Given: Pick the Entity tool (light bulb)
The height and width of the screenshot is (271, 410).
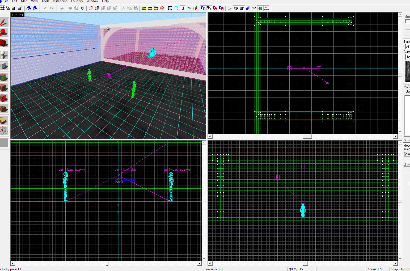Looking at the screenshot, I should [4, 55].
